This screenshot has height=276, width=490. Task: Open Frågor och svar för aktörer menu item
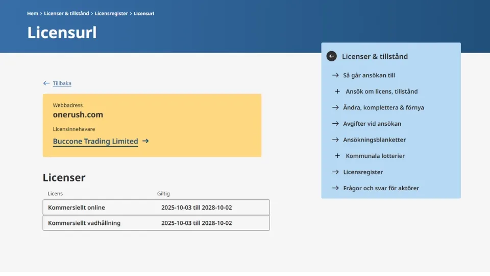click(x=381, y=188)
